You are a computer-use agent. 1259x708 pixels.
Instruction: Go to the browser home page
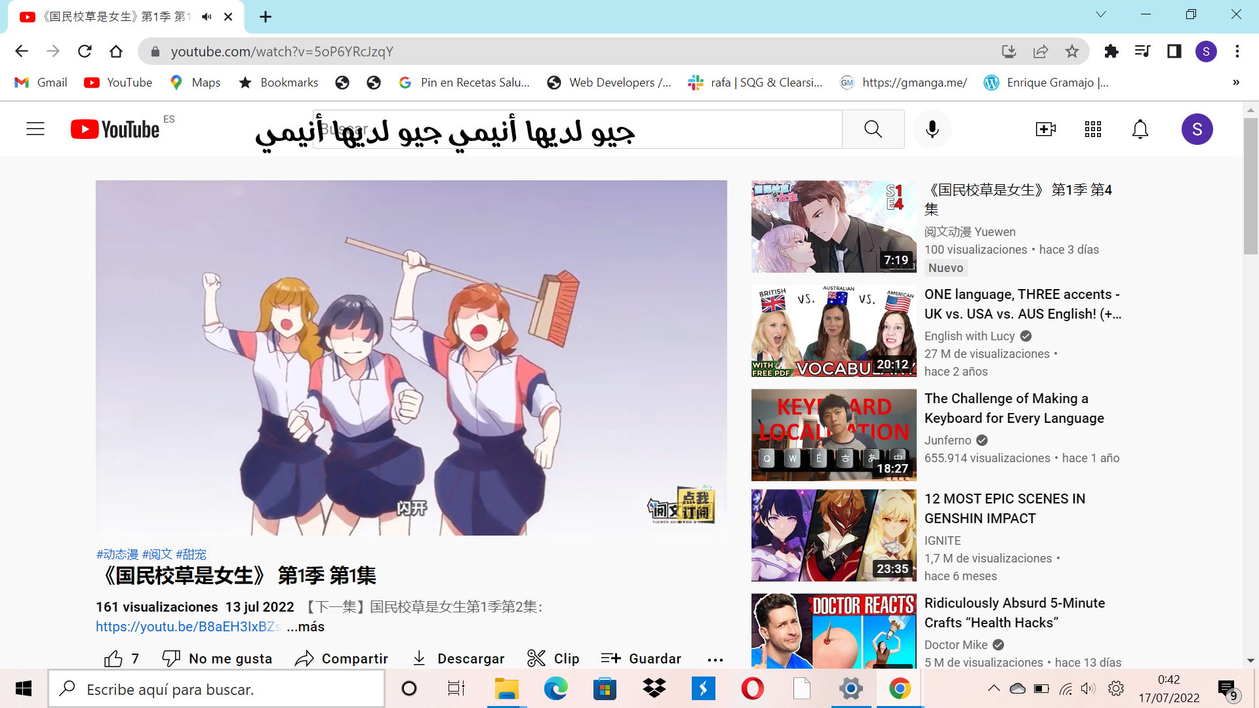pos(116,51)
